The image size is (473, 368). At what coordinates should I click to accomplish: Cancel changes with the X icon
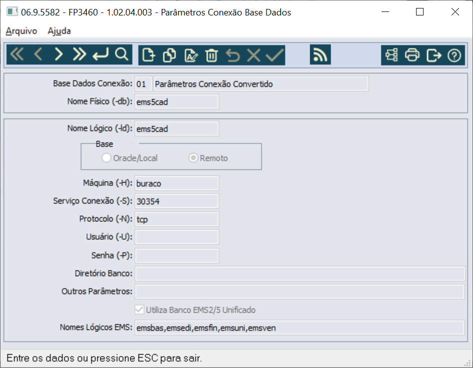(254, 55)
